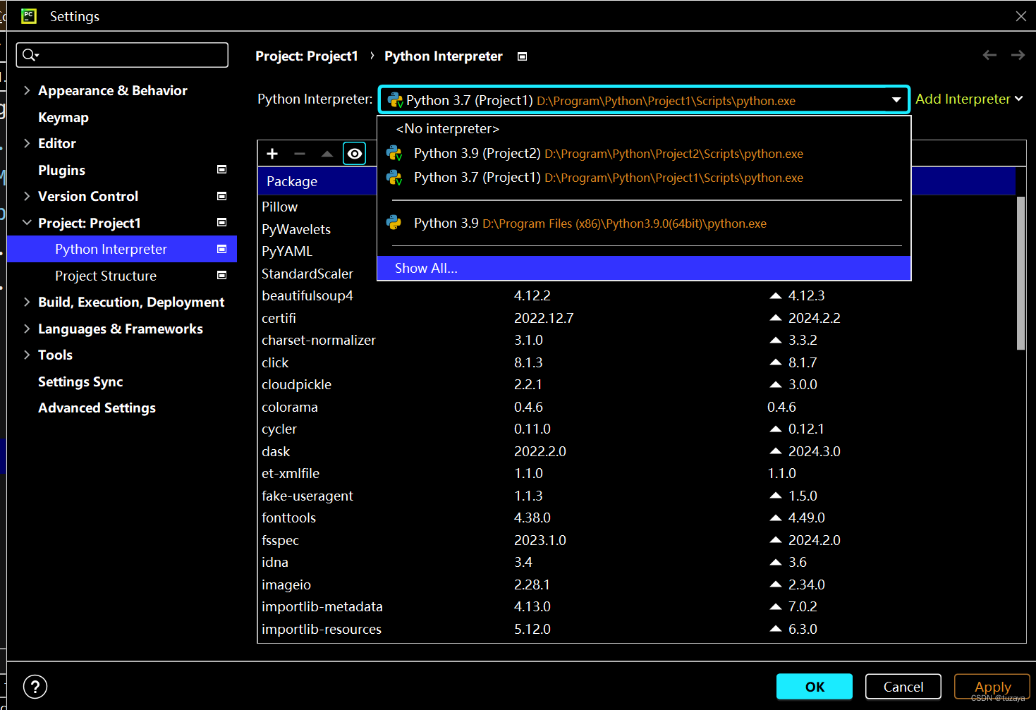This screenshot has width=1036, height=710.
Task: Expand Appearance & Behavior section
Action: (27, 90)
